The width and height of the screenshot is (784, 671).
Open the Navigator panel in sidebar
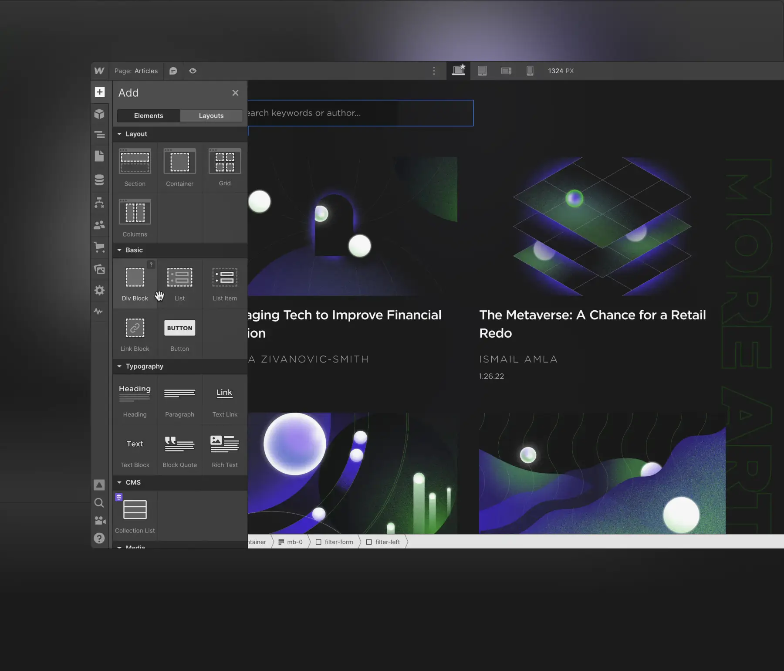100,135
